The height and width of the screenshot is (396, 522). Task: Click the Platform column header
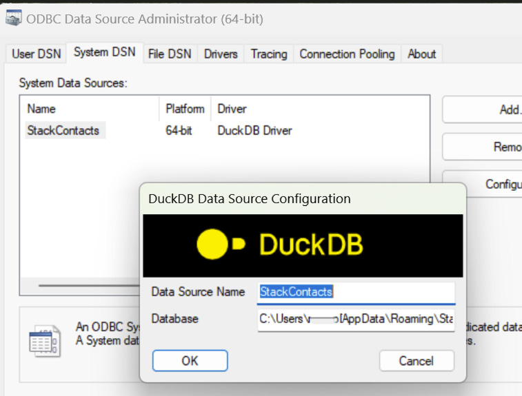tap(185, 109)
